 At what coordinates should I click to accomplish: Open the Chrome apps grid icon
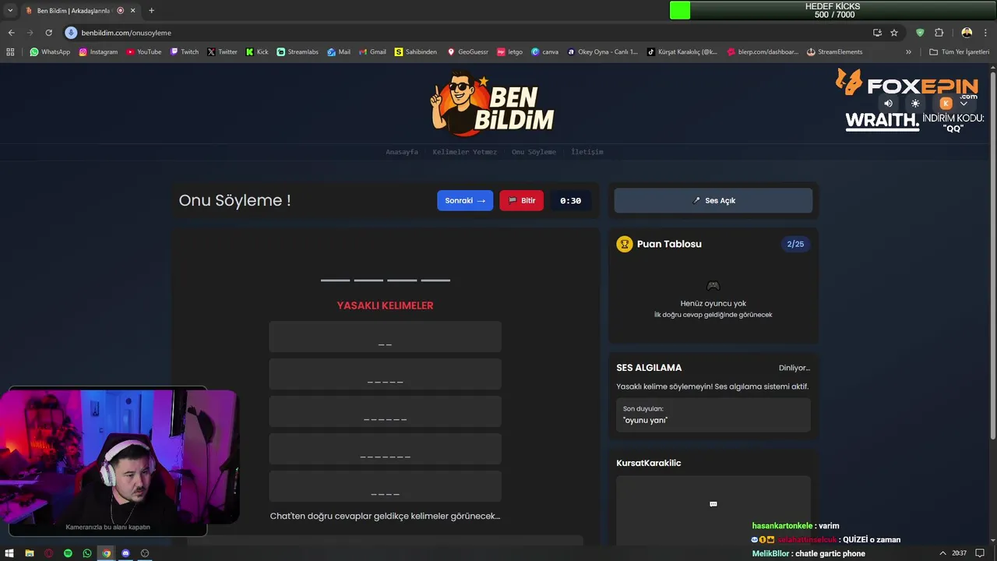tap(10, 52)
